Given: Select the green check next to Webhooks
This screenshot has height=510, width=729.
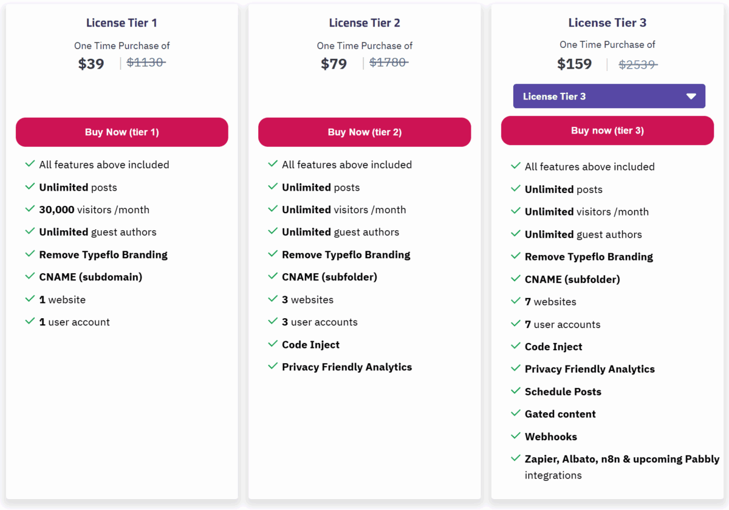Looking at the screenshot, I should coord(516,436).
